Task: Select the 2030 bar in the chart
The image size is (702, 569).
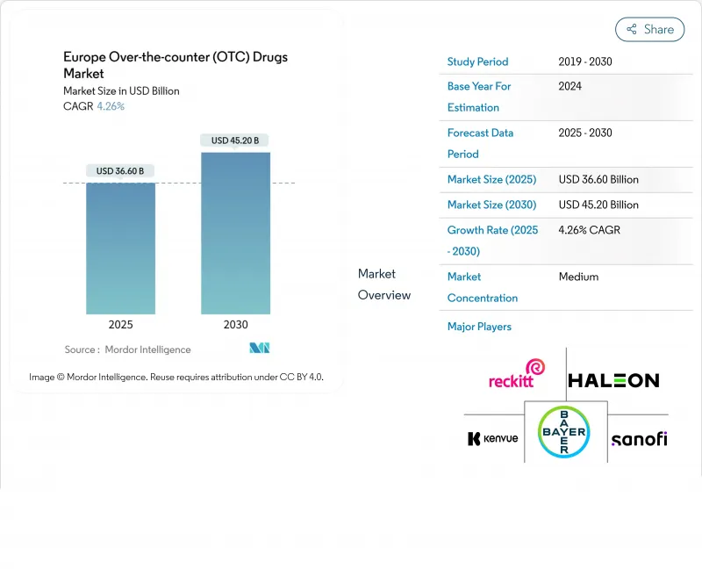Action: point(235,233)
